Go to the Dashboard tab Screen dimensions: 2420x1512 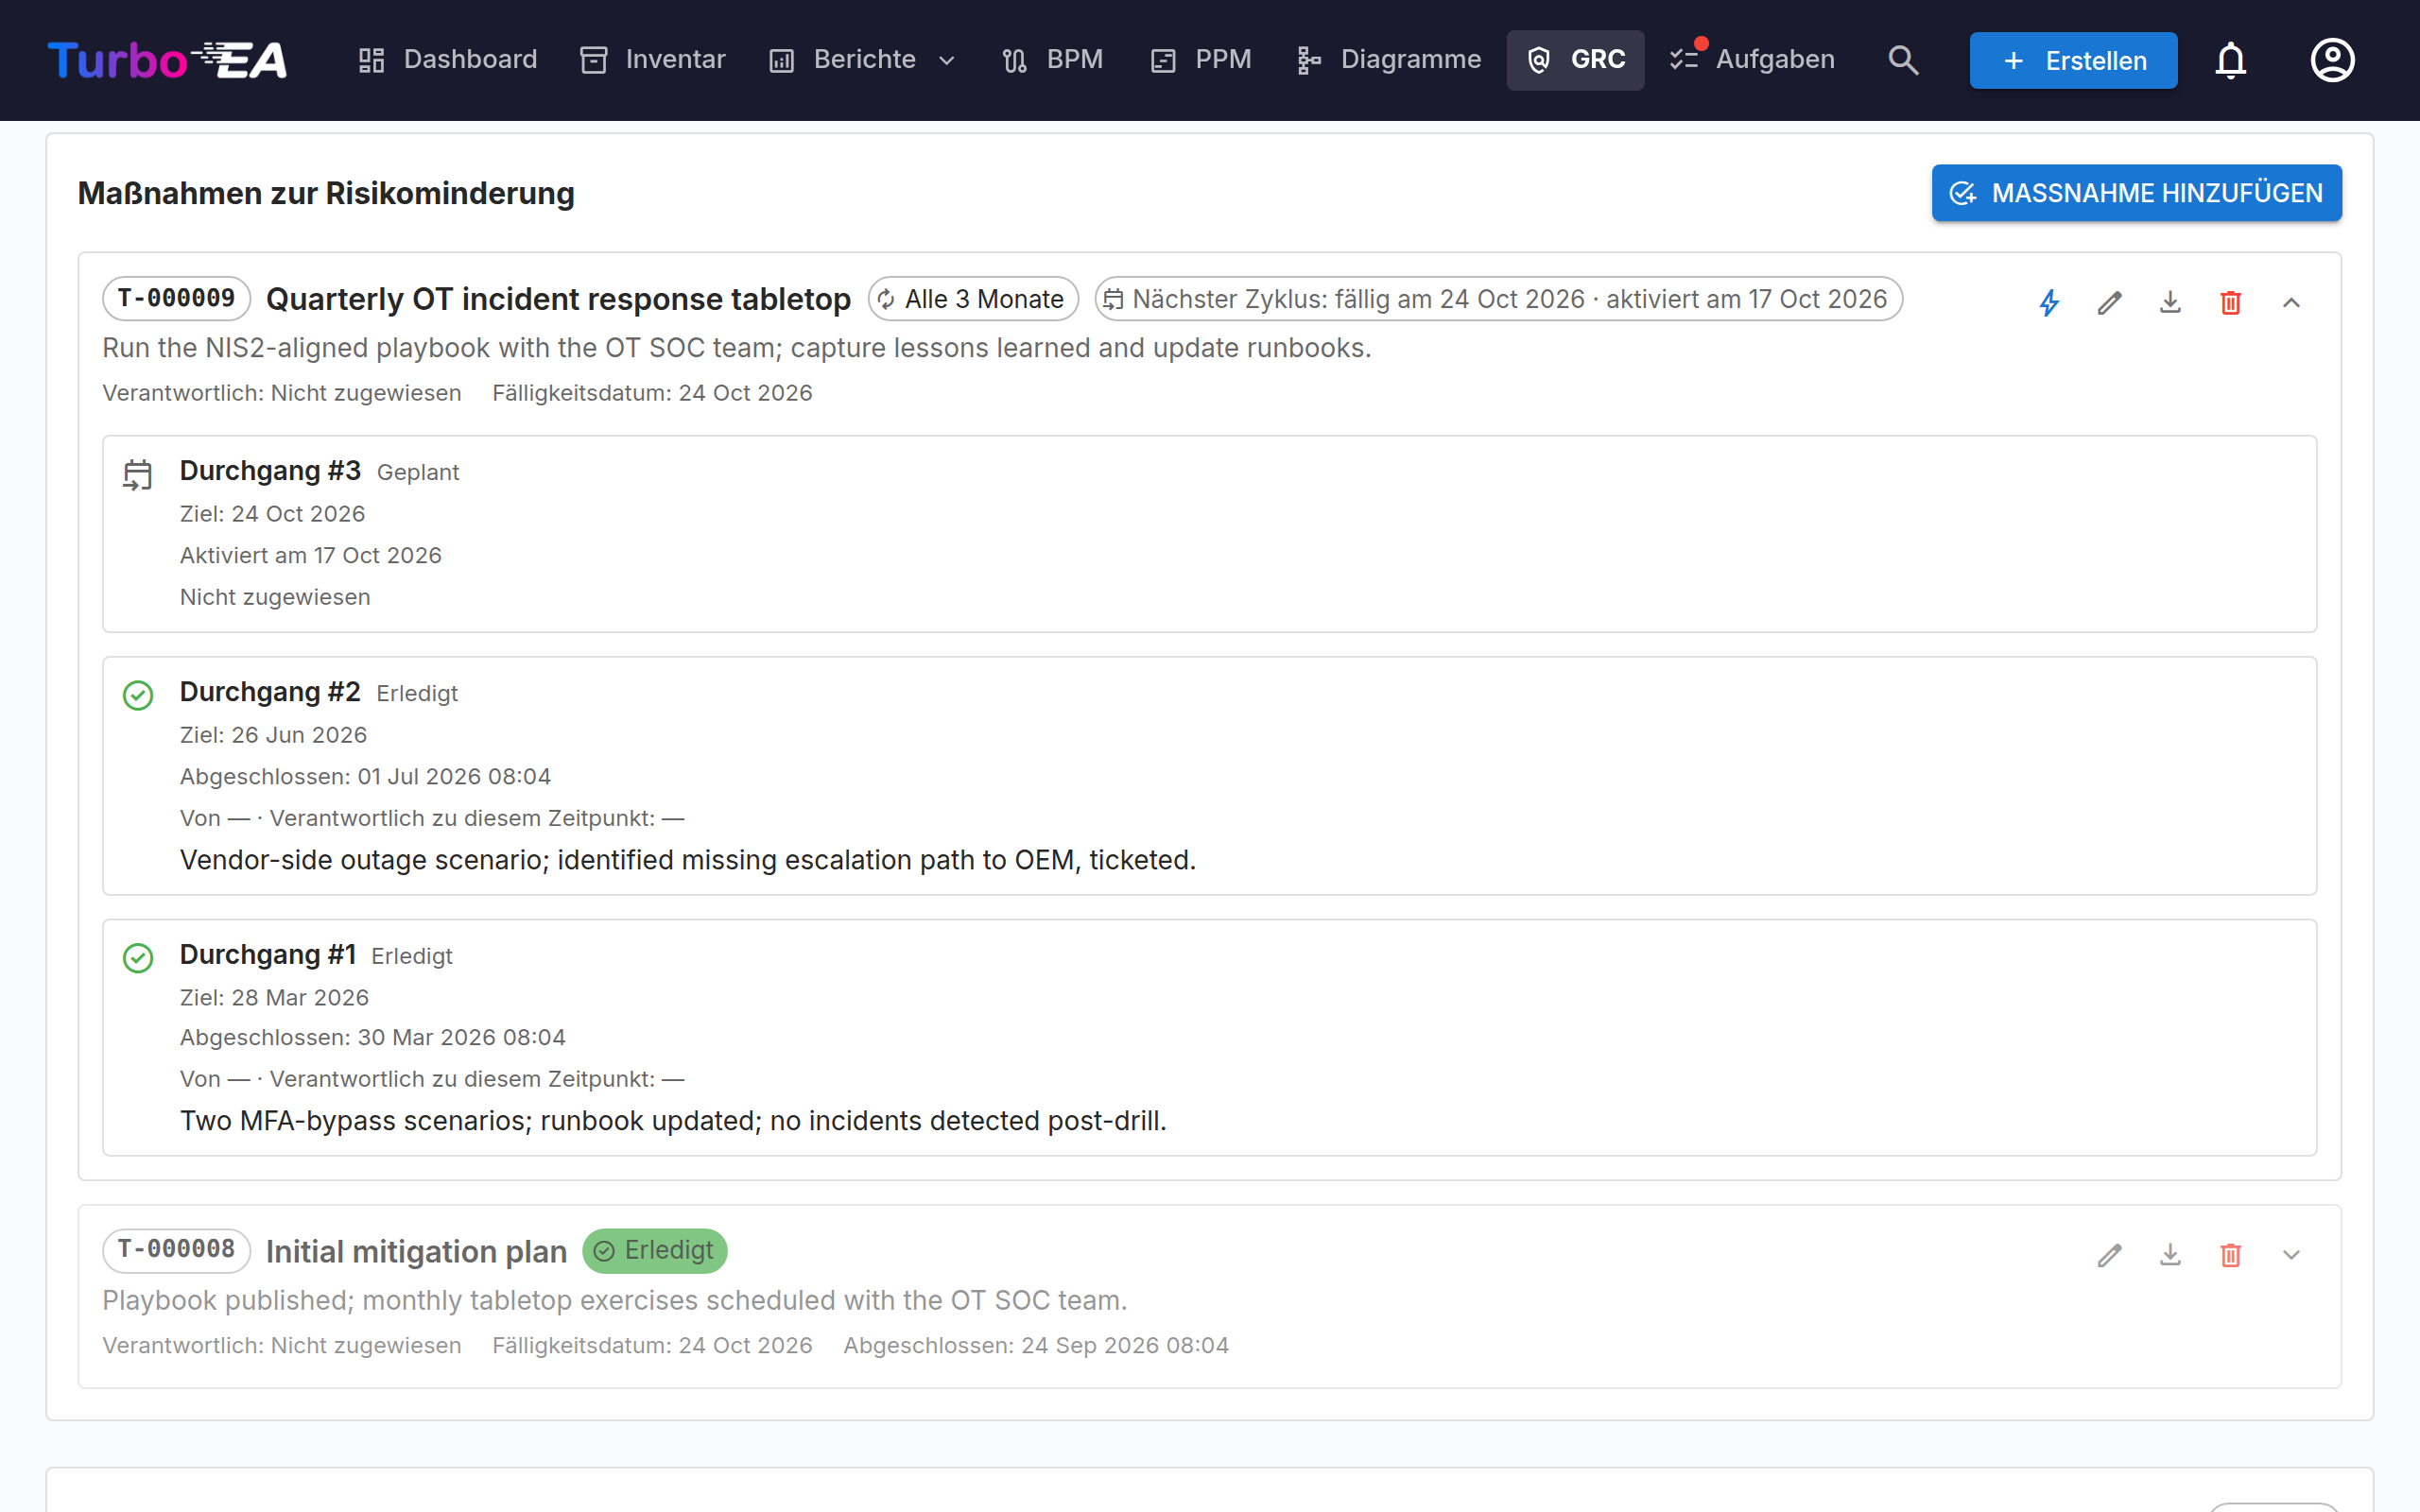(x=448, y=60)
